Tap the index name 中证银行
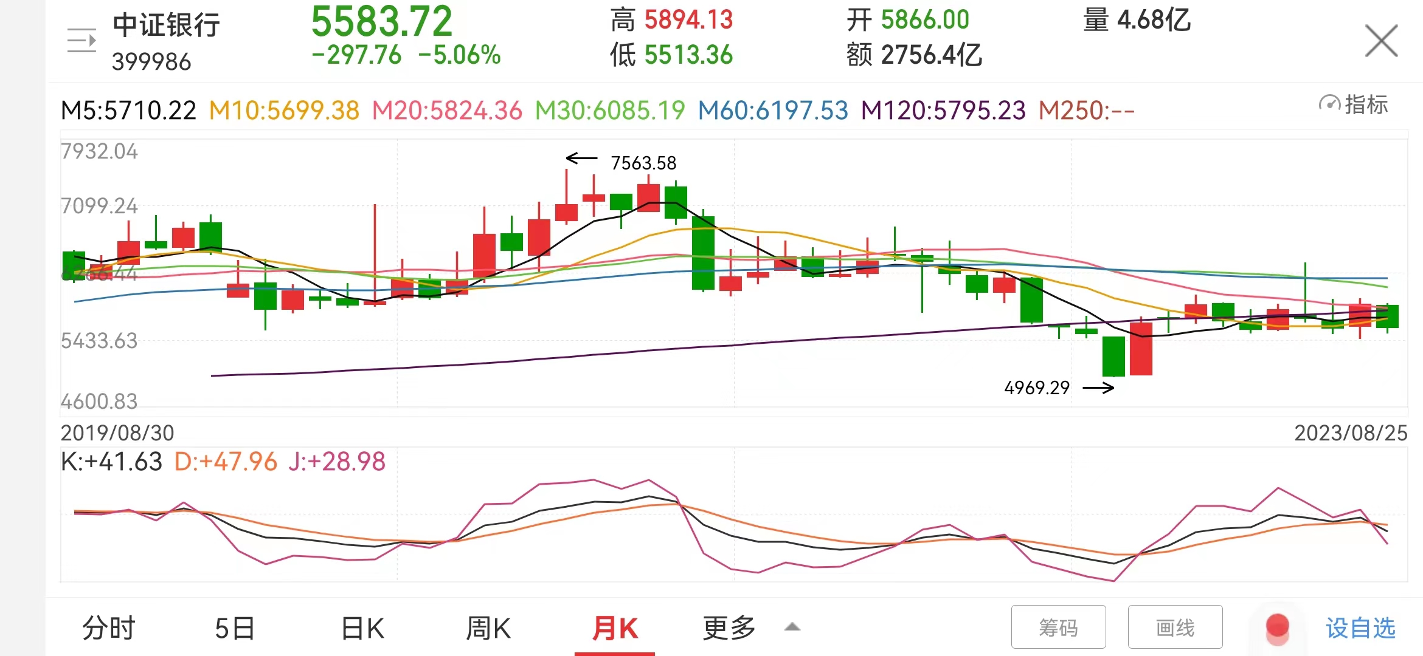 pos(166,25)
